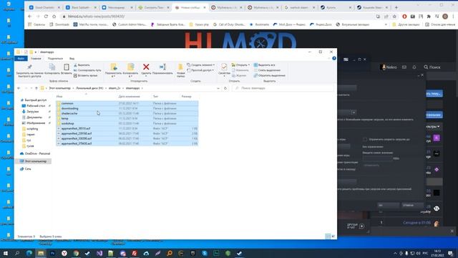Image resolution: width=458 pixels, height=258 pixels.
Task: Select the first appmanifest .acf file
Action: point(127,128)
